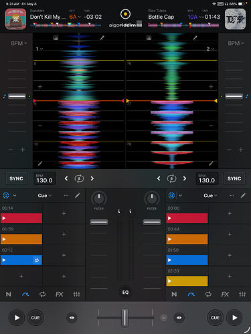Switch deck 2 to the FX tab
Viewport: 251px width, 334px height.
225,295
